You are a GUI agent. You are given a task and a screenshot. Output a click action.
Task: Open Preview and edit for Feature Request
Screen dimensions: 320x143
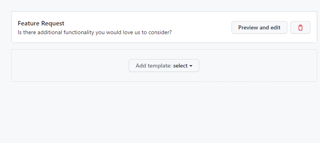click(x=259, y=27)
